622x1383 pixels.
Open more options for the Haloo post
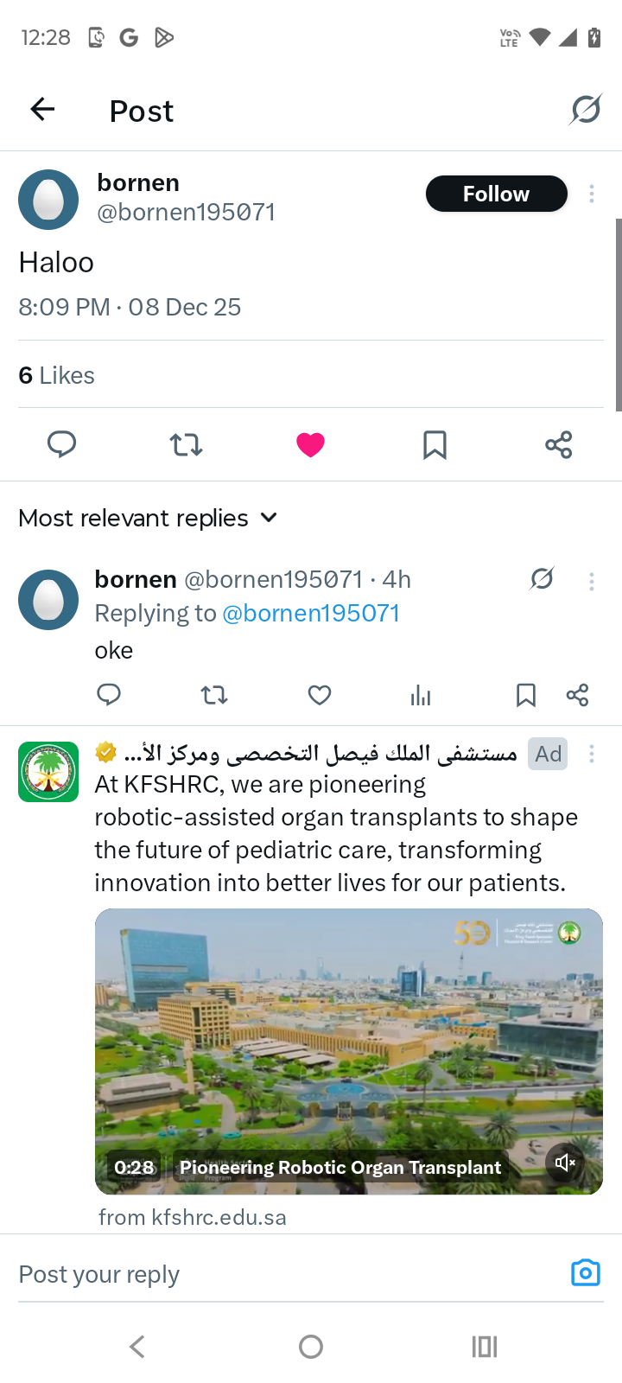coord(592,194)
